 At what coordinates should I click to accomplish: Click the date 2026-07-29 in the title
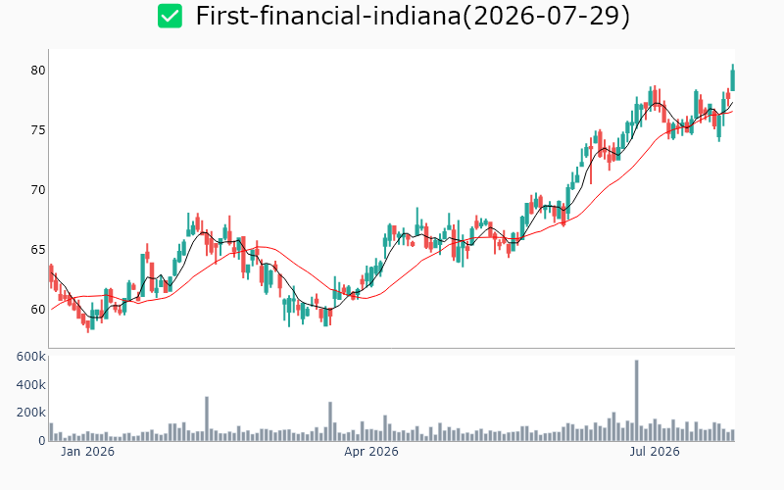(547, 16)
